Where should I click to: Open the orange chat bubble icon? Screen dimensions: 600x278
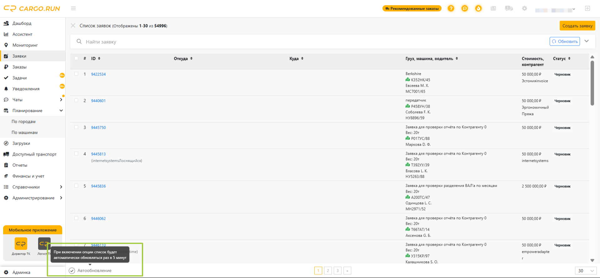(465, 8)
